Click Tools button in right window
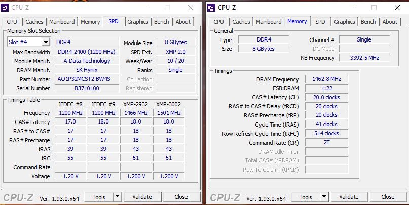Screen dimensions: 409x205 (306, 197)
